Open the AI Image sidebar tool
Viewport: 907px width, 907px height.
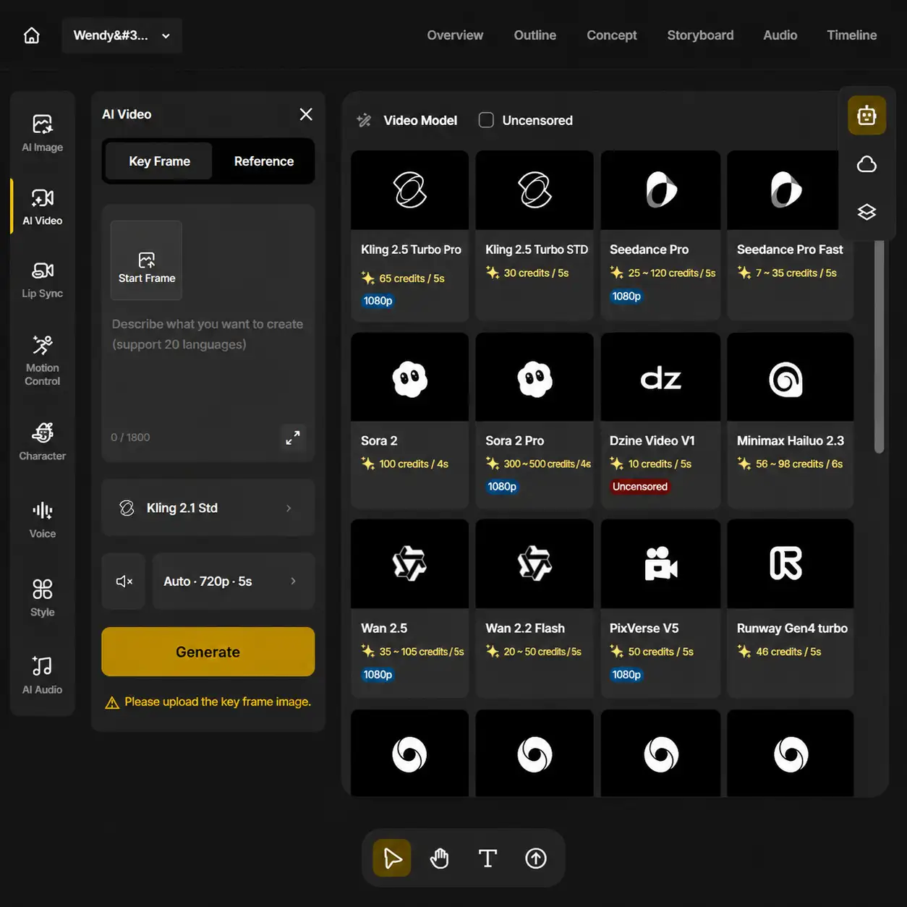tap(43, 133)
